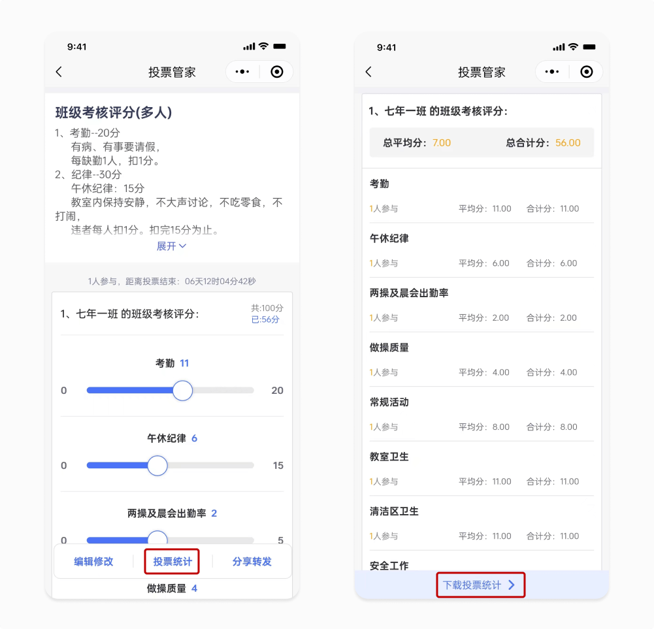
Task: Open the 教室卫生 statistics row
Action: pyautogui.click(x=482, y=469)
